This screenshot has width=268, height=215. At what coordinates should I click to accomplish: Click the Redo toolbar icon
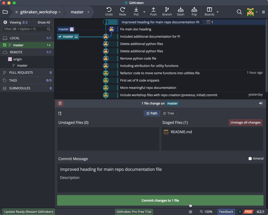pyautogui.click(x=122, y=10)
